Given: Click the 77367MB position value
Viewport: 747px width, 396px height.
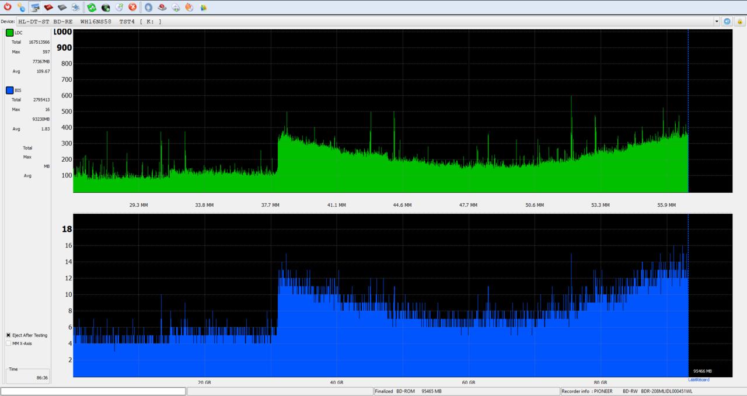Looking at the screenshot, I should pos(41,61).
